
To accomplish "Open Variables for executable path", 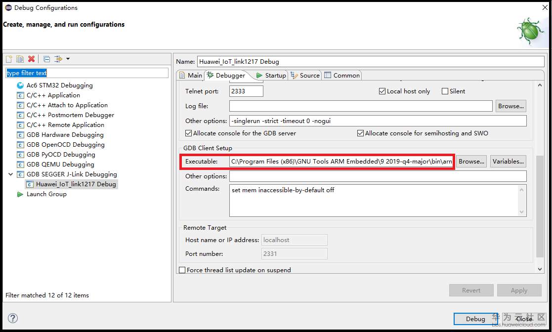I will click(x=508, y=162).
